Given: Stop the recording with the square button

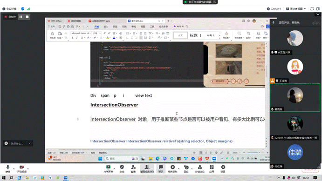Looking at the screenshot, I should (x=27, y=17).
